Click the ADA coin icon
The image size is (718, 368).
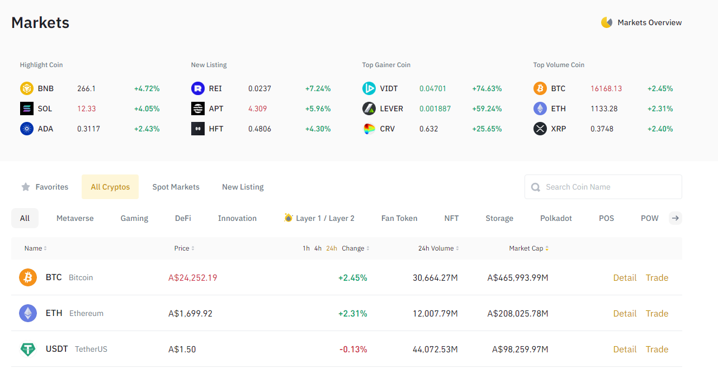coord(27,129)
